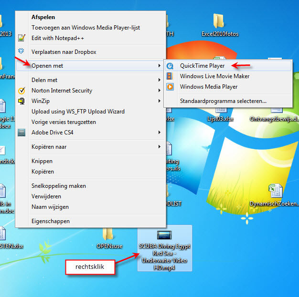
Task: Choose Adobe Drive CS4 entry
Action: (x=91, y=133)
